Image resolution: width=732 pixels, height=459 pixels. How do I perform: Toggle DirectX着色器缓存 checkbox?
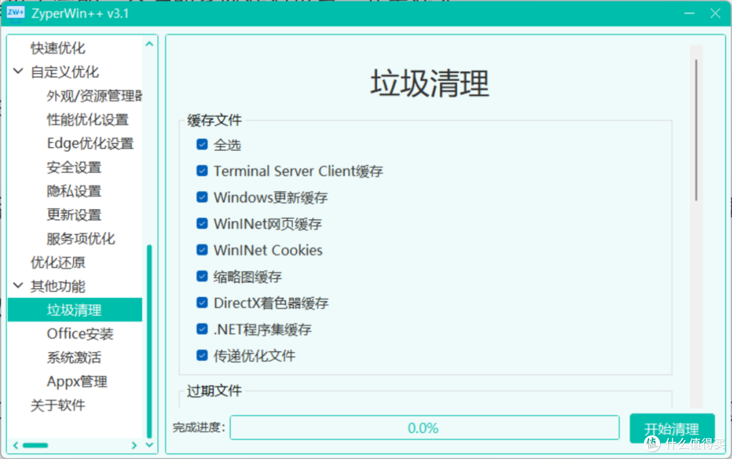(202, 303)
